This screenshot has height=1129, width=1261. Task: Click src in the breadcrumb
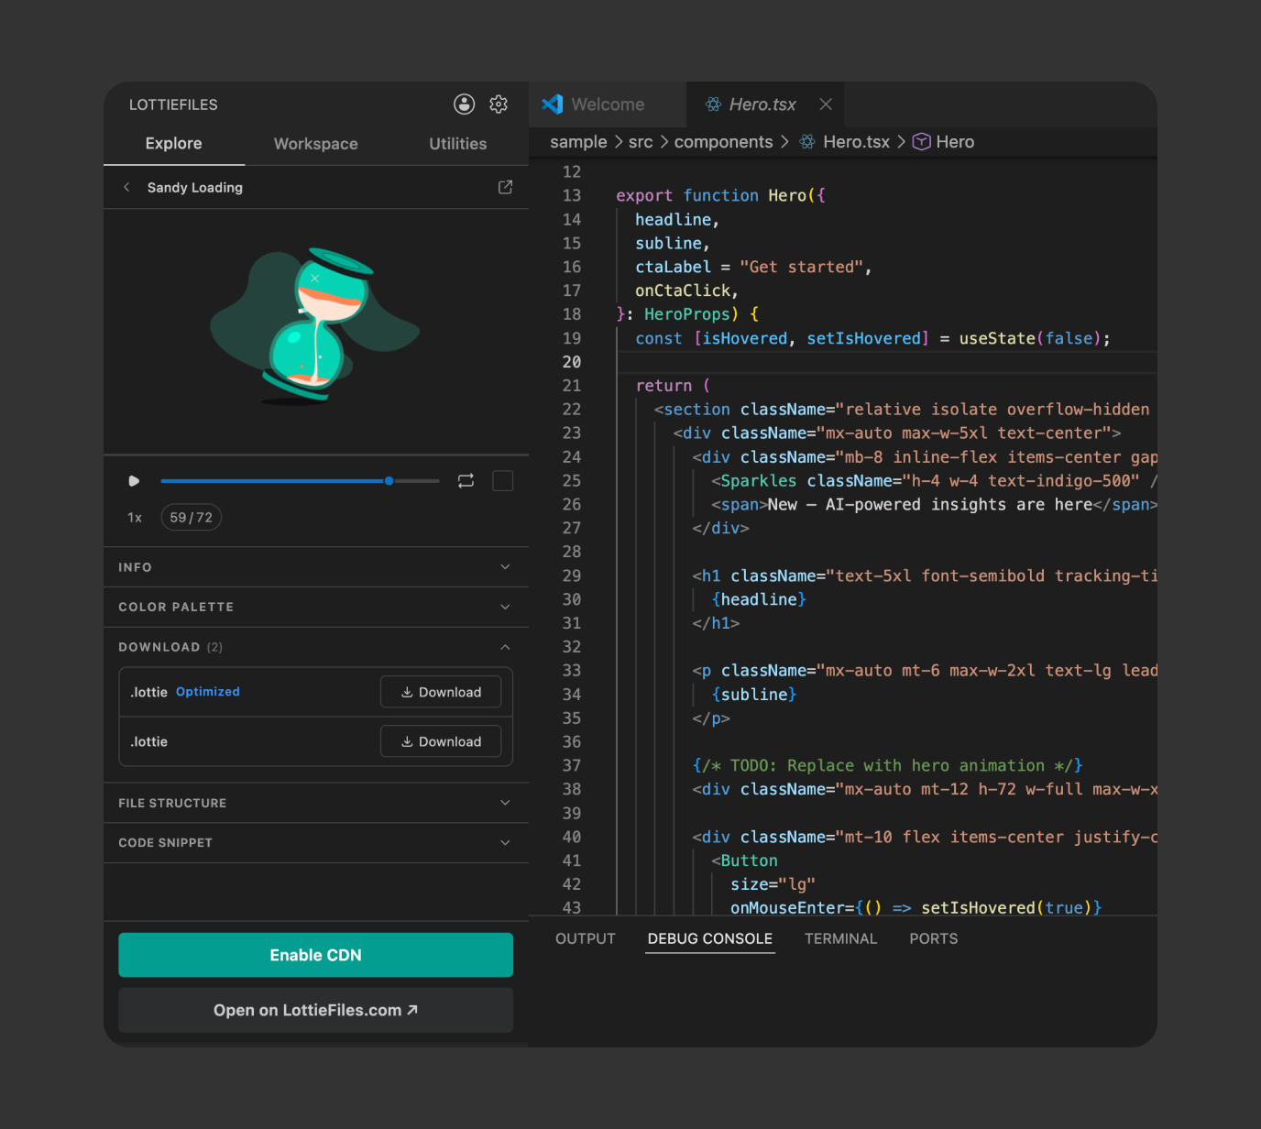pyautogui.click(x=641, y=142)
